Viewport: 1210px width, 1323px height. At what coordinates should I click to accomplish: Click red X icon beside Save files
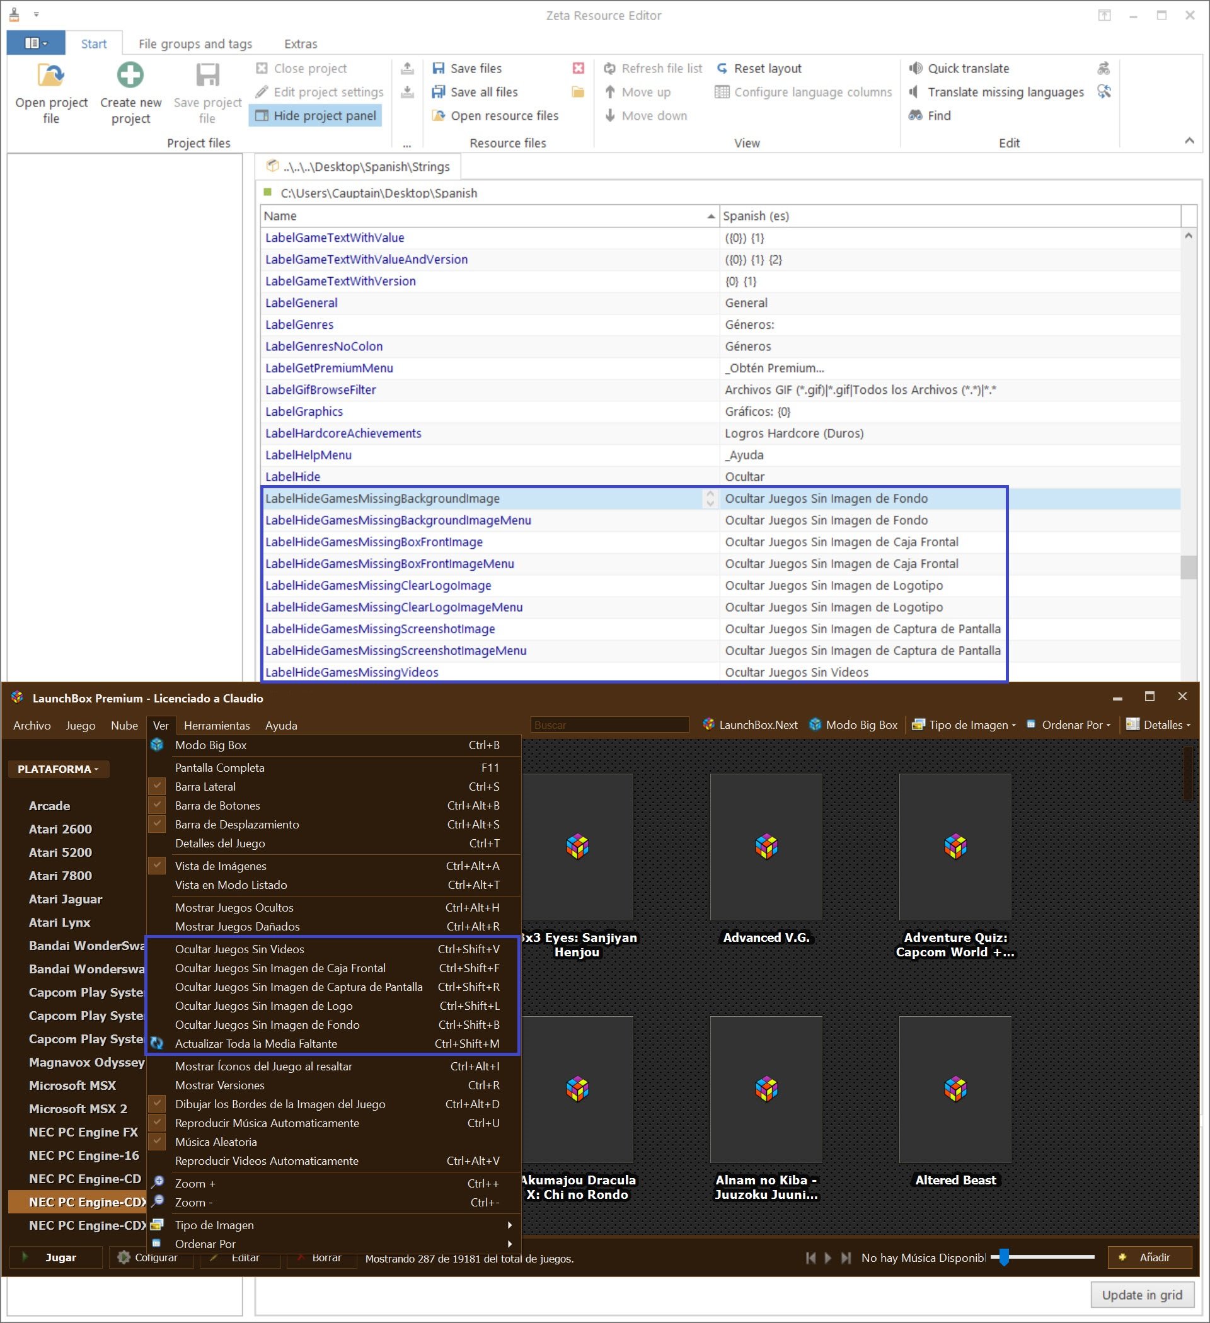point(579,68)
